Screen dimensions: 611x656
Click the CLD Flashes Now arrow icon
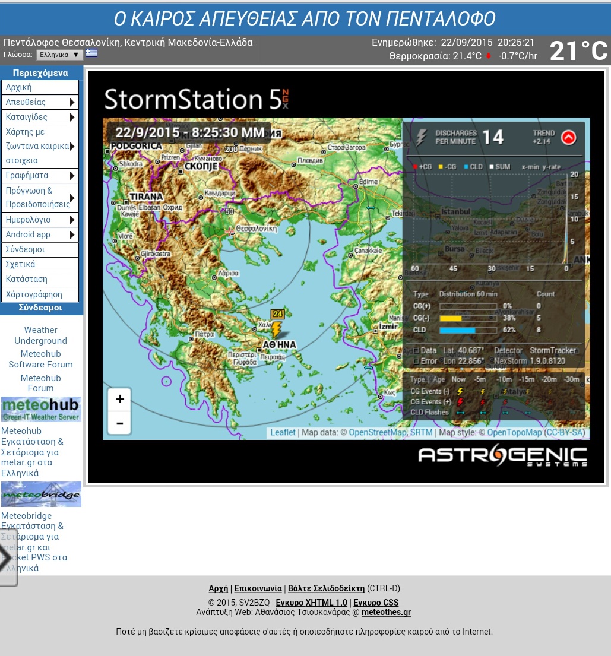click(460, 413)
